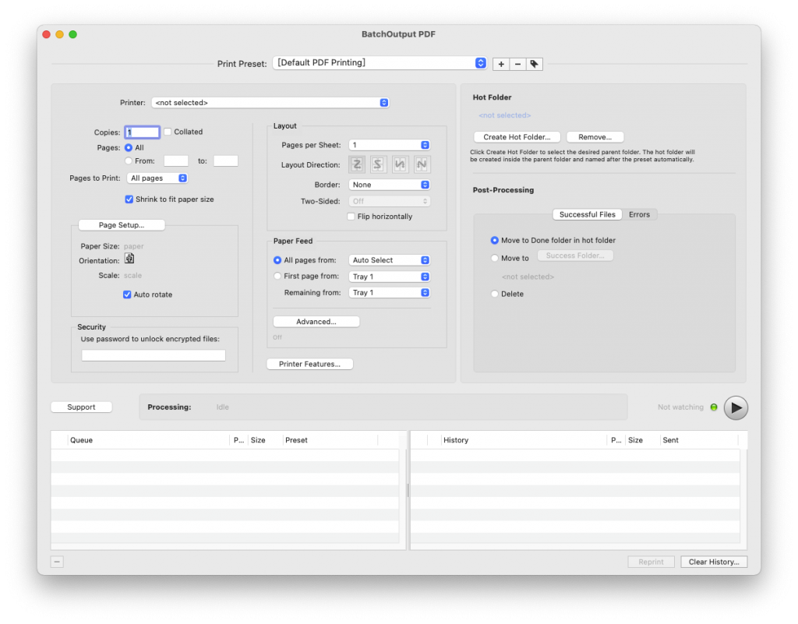Choose Move to Done folder option
Viewport: 798px width, 624px height.
coord(495,240)
